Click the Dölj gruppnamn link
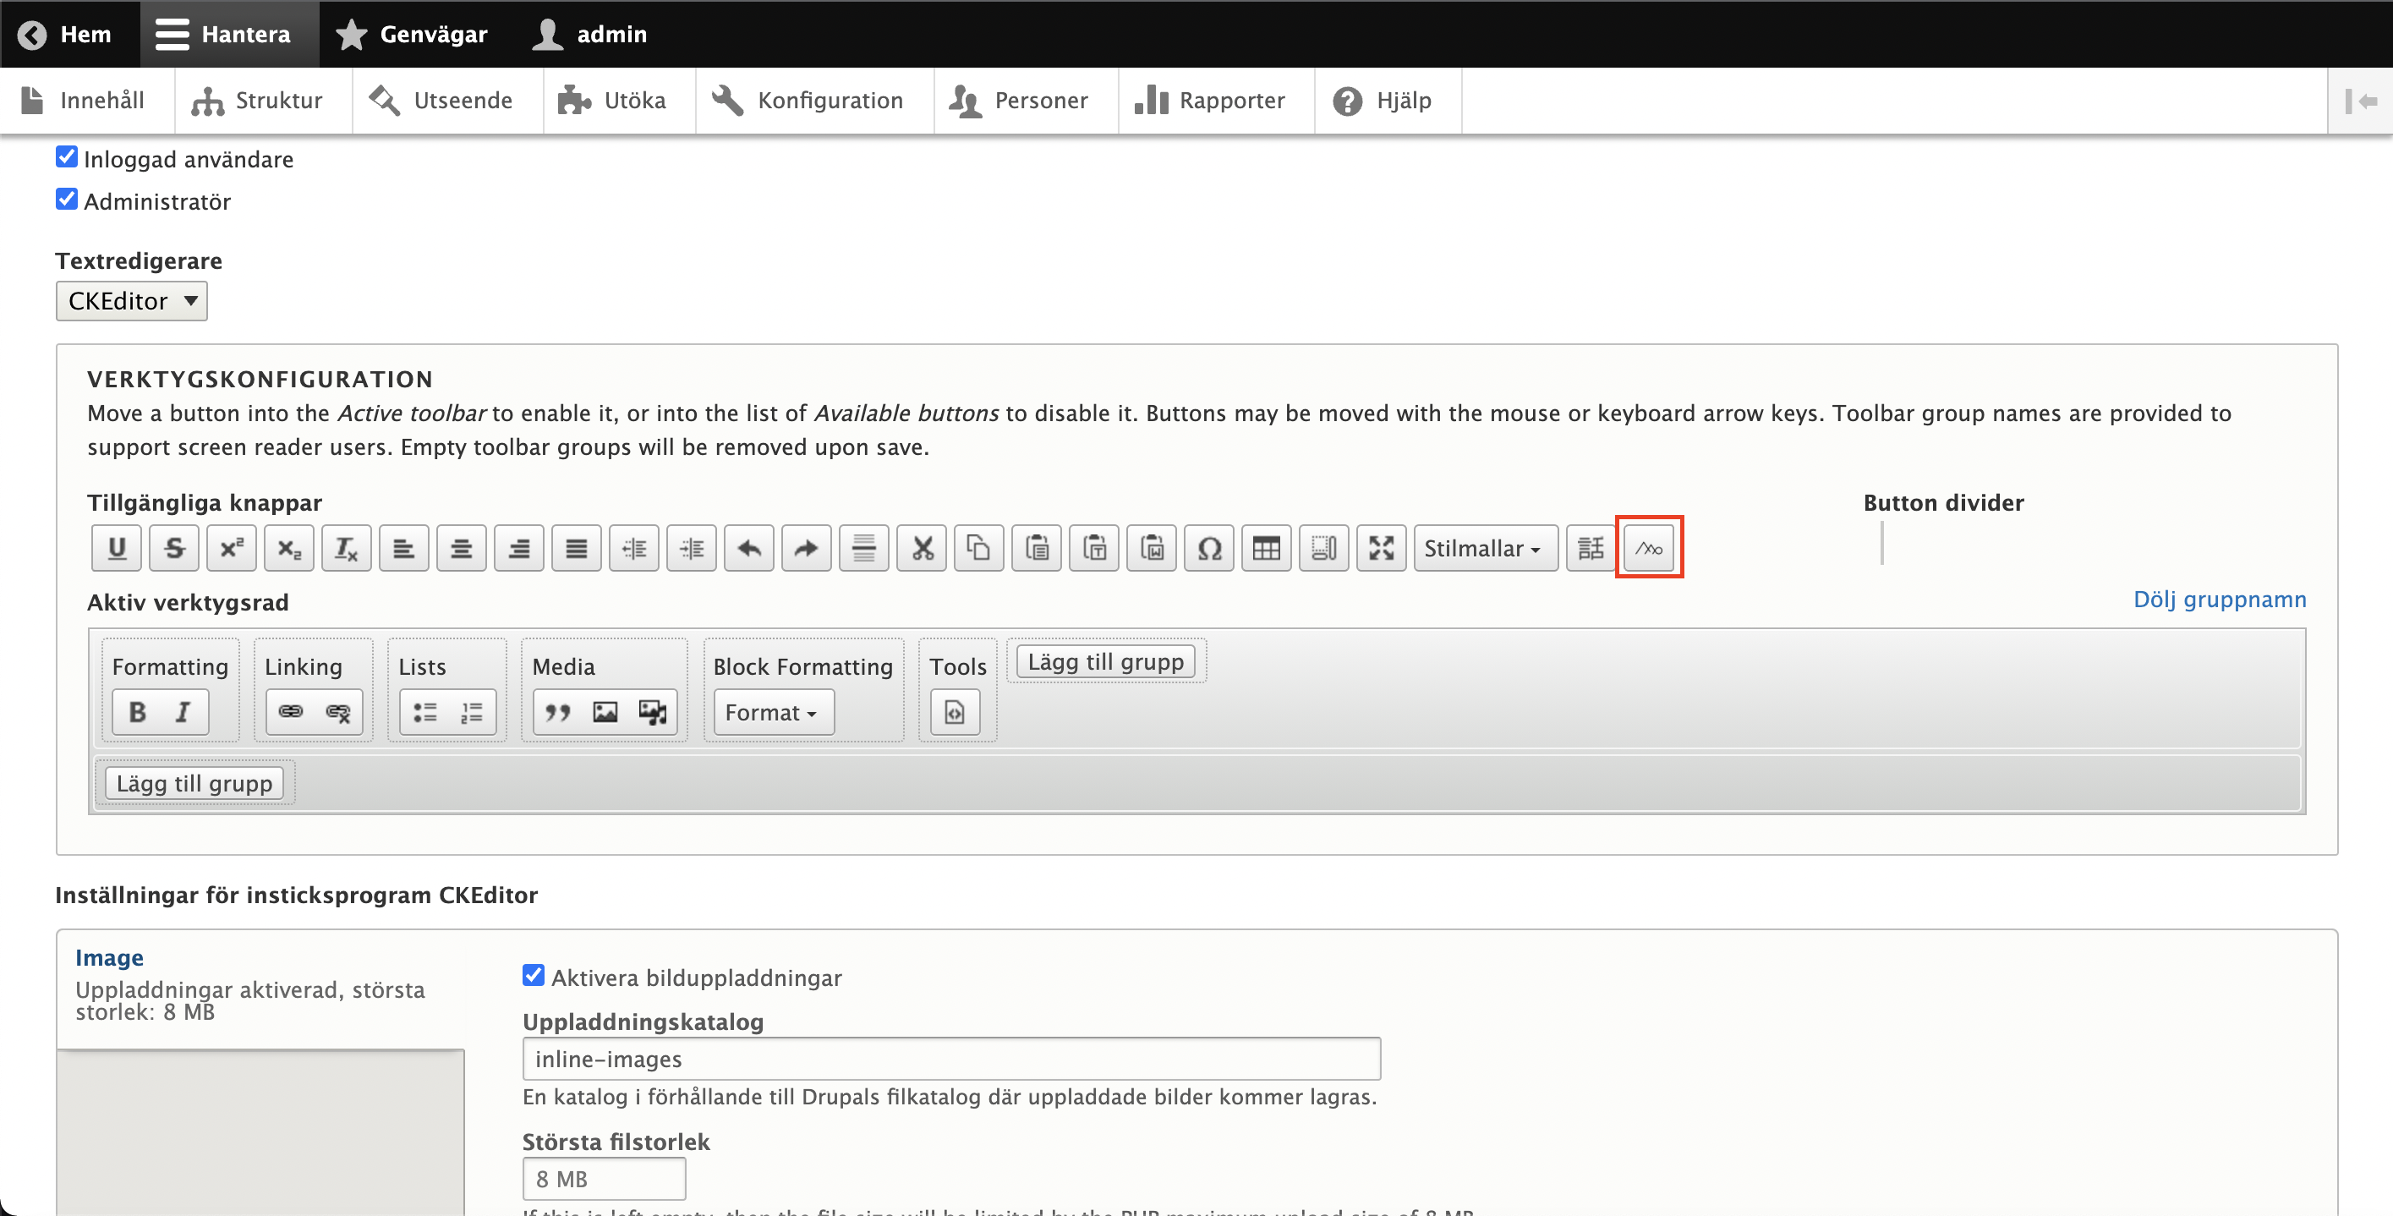2393x1216 pixels. click(2218, 600)
